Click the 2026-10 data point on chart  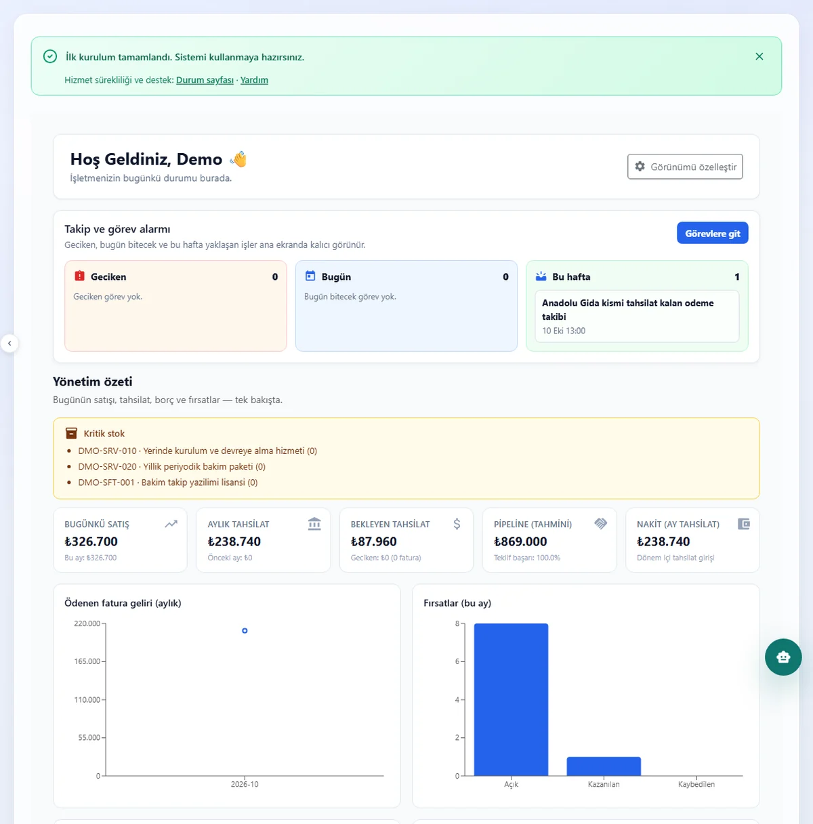pos(245,631)
